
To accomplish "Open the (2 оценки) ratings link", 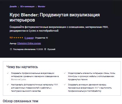I will pos(29,38).
